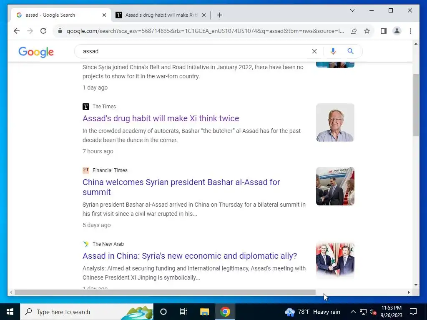This screenshot has width=427, height=320.
Task: Click the Financial Times FT icon
Action: coord(86,170)
